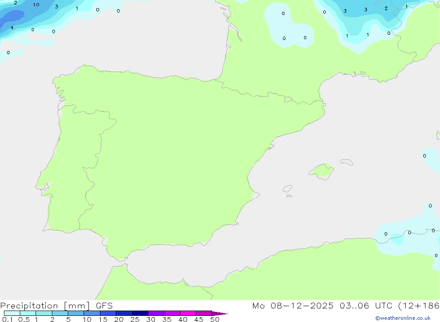Click the '4' precipitation value on map
Viewport: 440px width, 322px height.
(x=12, y=28)
